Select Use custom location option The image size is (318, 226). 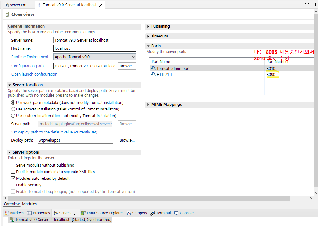[x=13, y=116]
